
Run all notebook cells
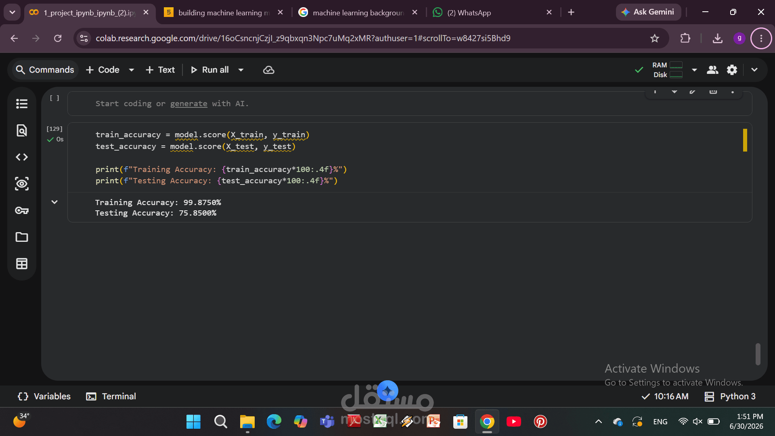[210, 70]
